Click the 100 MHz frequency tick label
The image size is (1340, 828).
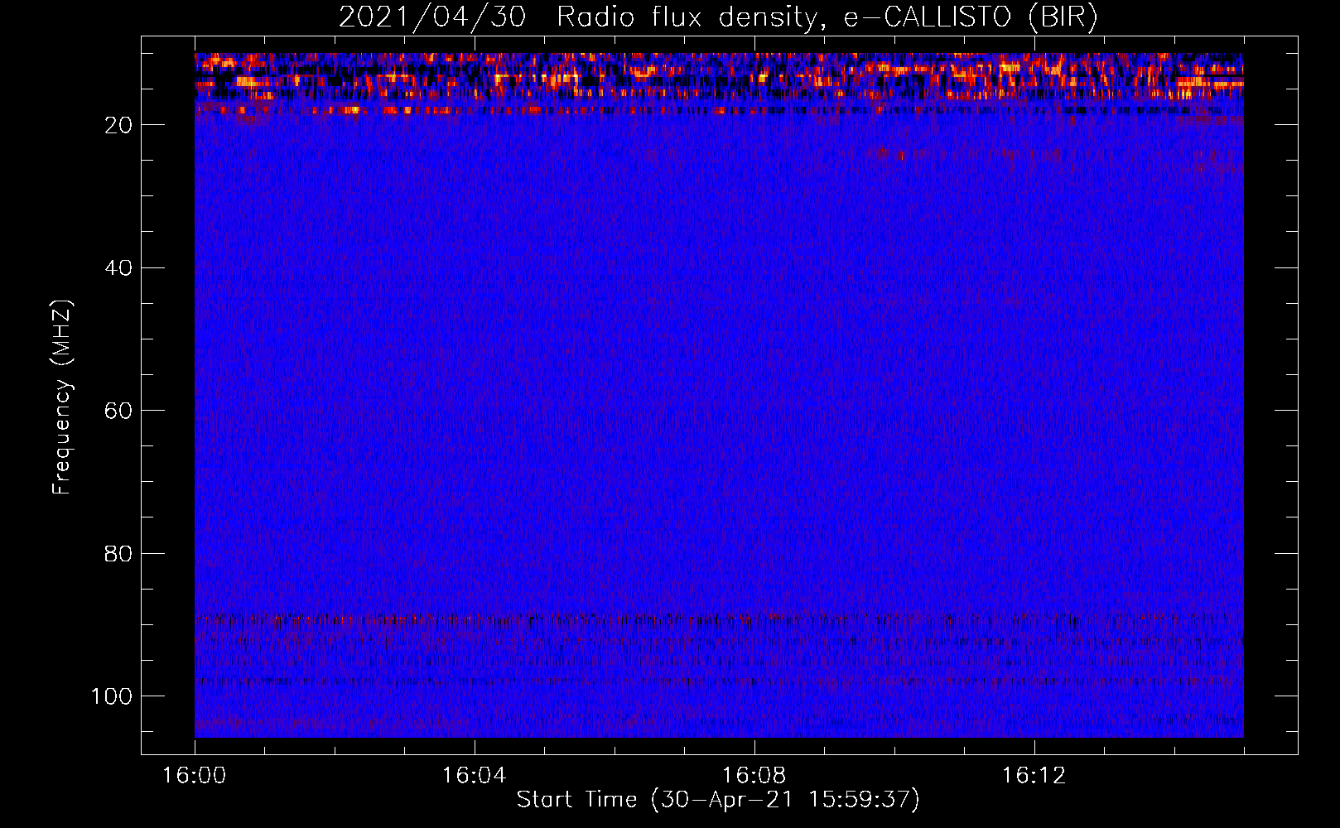(x=112, y=696)
